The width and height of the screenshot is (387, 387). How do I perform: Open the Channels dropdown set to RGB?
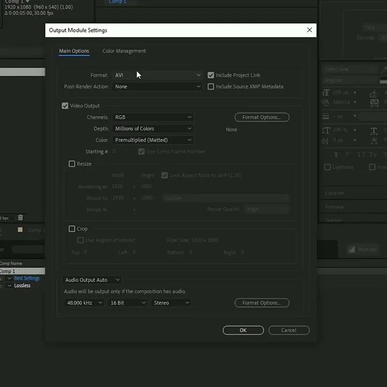[x=153, y=117]
